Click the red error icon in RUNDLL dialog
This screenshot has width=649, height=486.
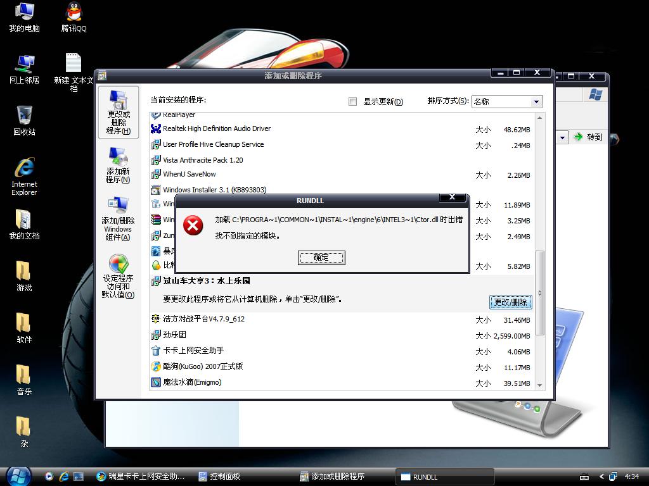pos(193,226)
